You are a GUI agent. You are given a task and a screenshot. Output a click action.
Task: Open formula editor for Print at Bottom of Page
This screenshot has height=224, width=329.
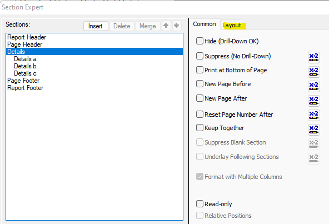313,72
